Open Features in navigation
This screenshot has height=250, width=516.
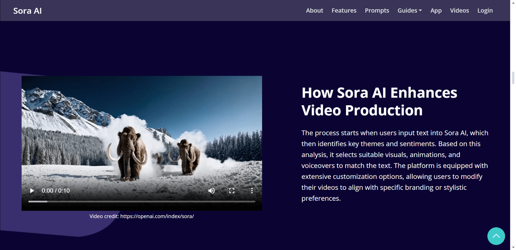[x=344, y=11]
